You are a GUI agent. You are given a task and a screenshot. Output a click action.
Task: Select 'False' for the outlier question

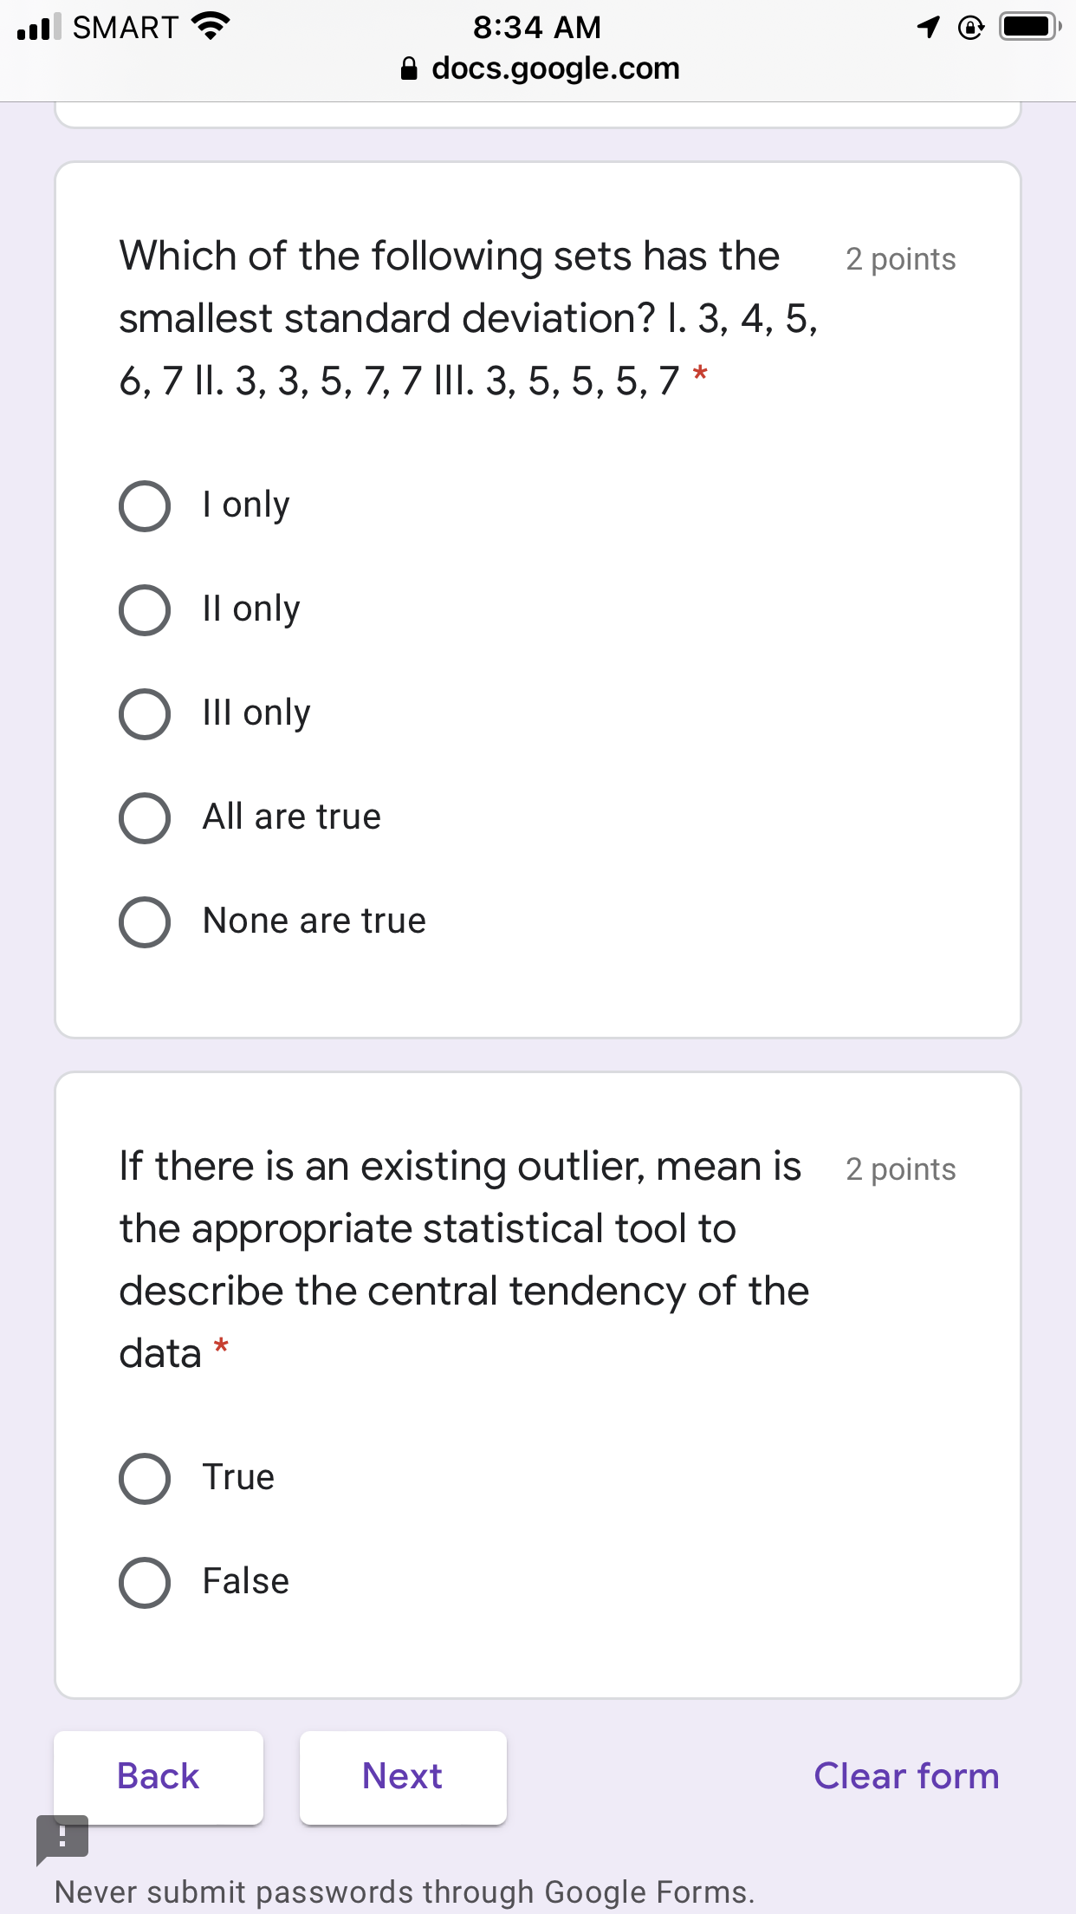[x=145, y=1583]
